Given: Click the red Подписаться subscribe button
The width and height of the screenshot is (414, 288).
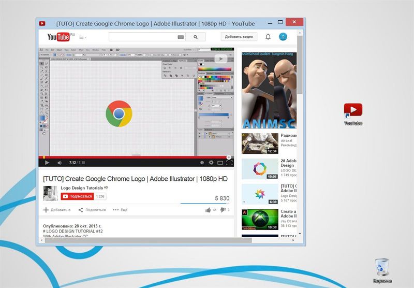Looking at the screenshot, I should click(x=77, y=196).
